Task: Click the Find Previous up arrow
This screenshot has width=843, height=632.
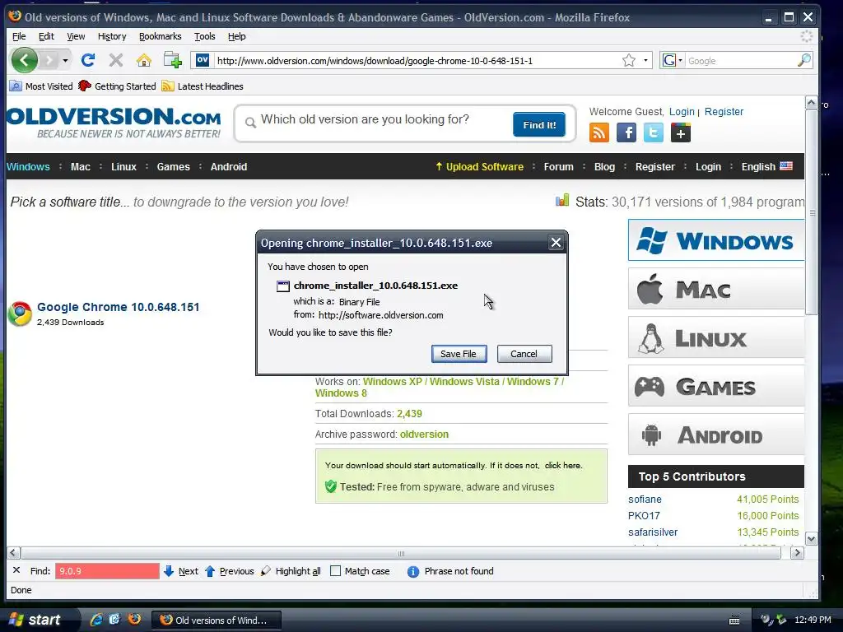Action: 210,571
